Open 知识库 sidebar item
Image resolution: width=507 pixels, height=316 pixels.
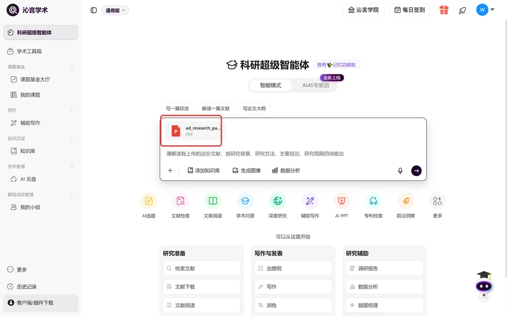point(41,151)
